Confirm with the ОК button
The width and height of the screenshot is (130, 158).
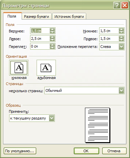click(x=86, y=151)
